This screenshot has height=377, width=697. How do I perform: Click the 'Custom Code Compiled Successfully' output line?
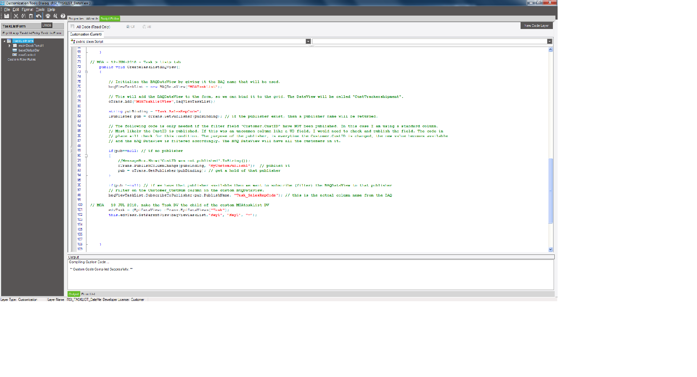(101, 269)
